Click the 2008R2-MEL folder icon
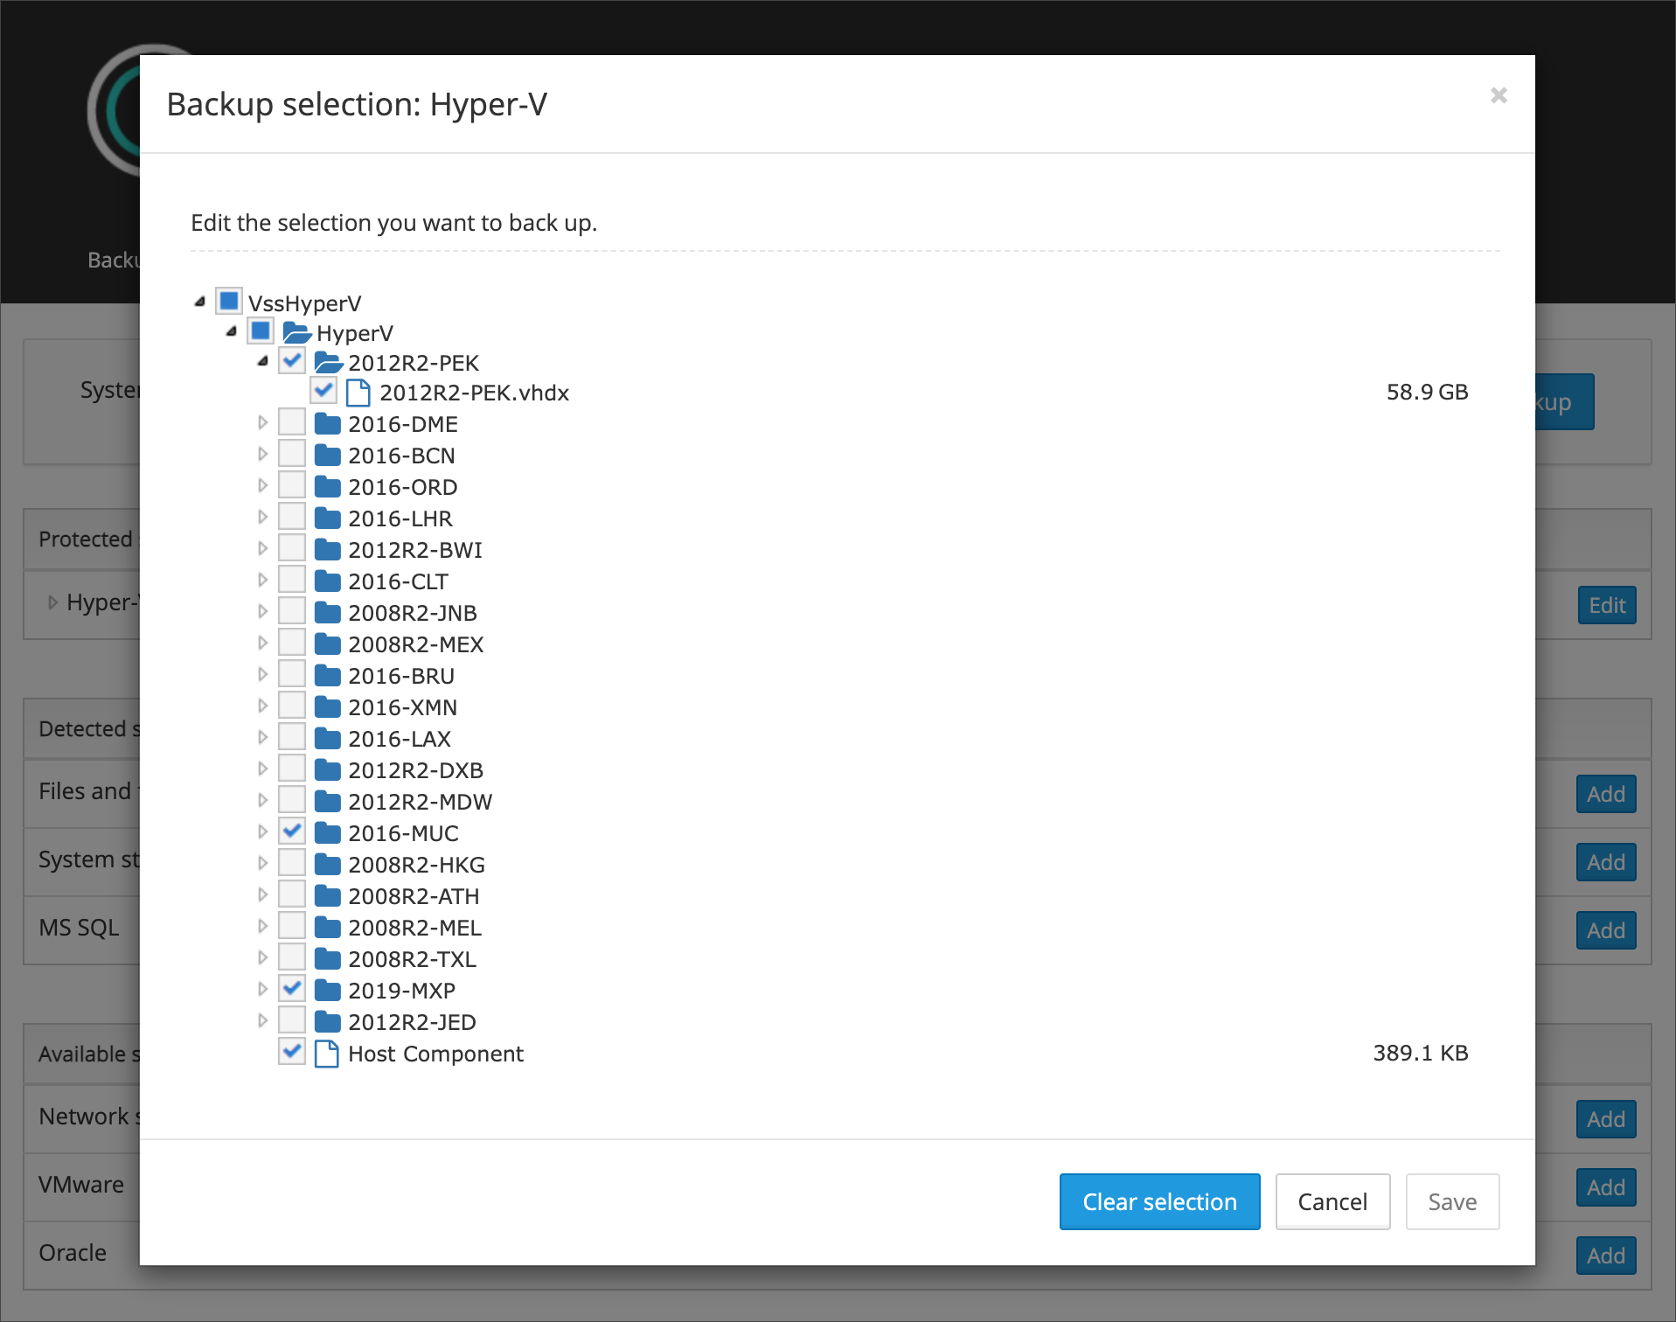 [328, 928]
